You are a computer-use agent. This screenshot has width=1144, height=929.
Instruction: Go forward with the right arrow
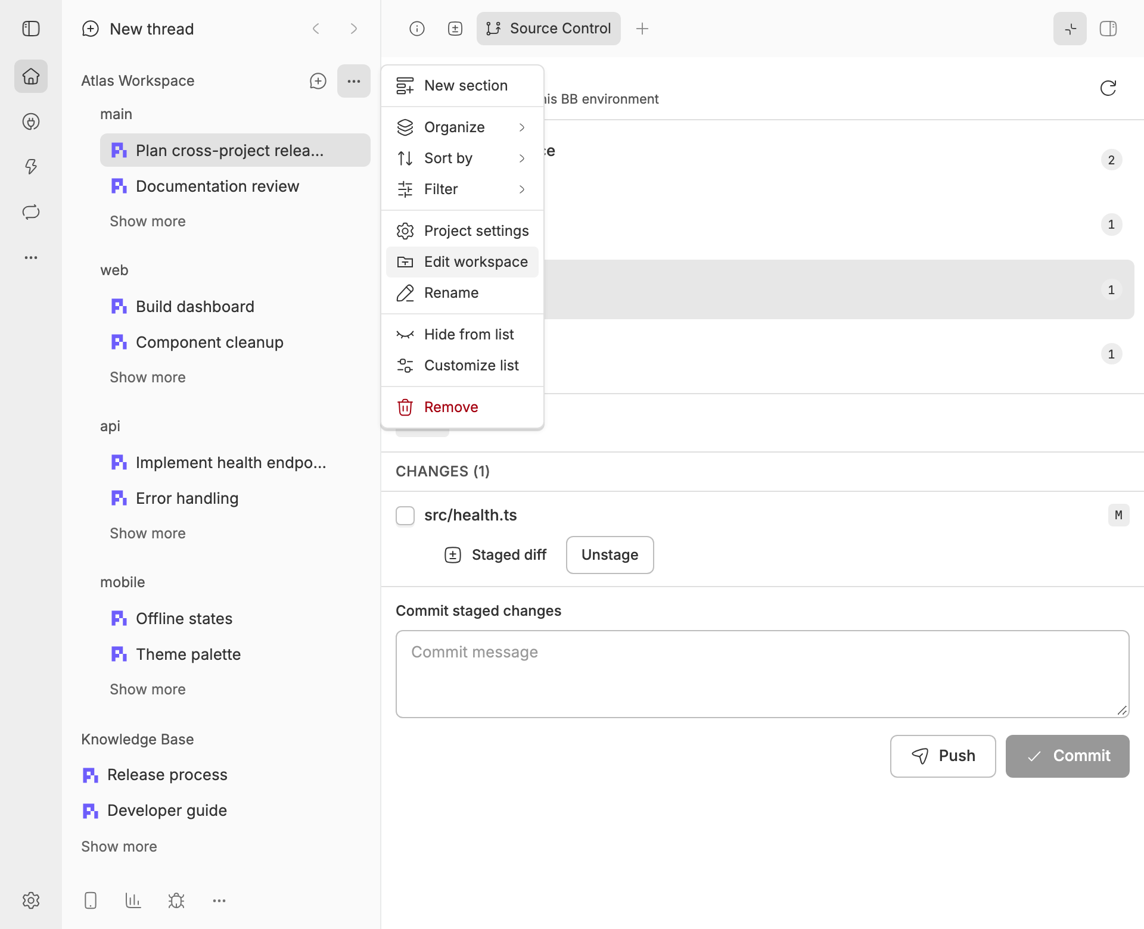(354, 29)
